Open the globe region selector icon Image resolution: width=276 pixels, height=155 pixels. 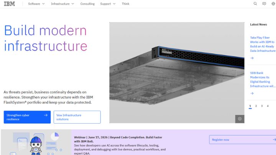coord(273,4)
